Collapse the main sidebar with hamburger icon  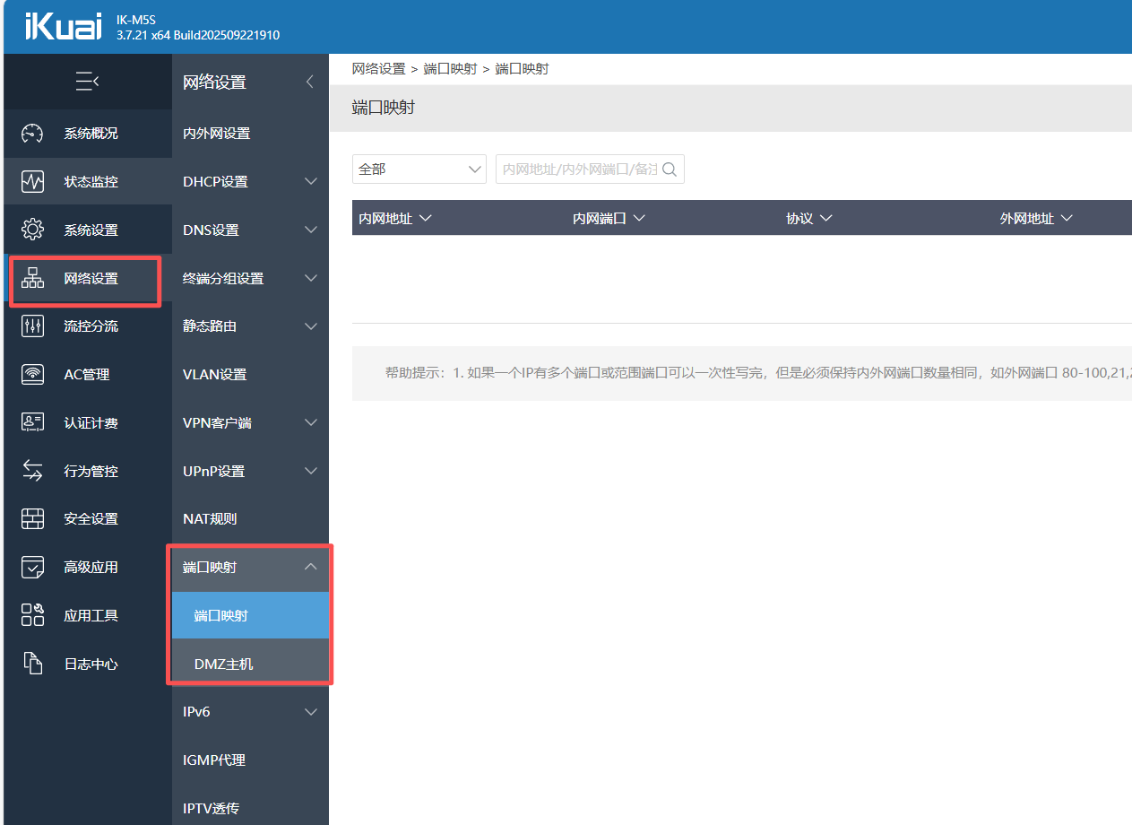87,82
